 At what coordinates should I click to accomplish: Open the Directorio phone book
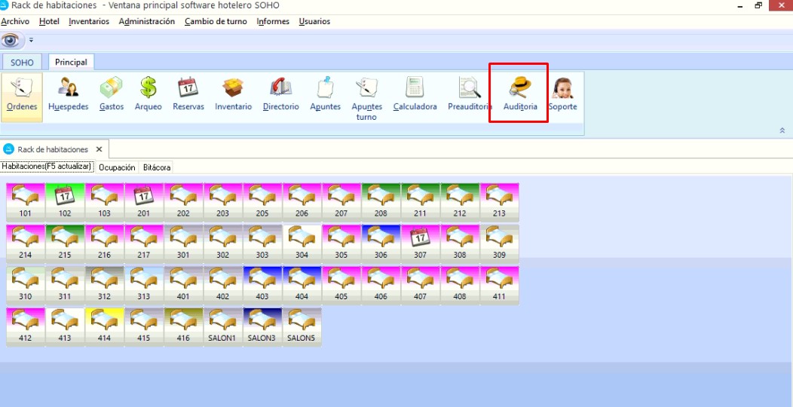[280, 95]
